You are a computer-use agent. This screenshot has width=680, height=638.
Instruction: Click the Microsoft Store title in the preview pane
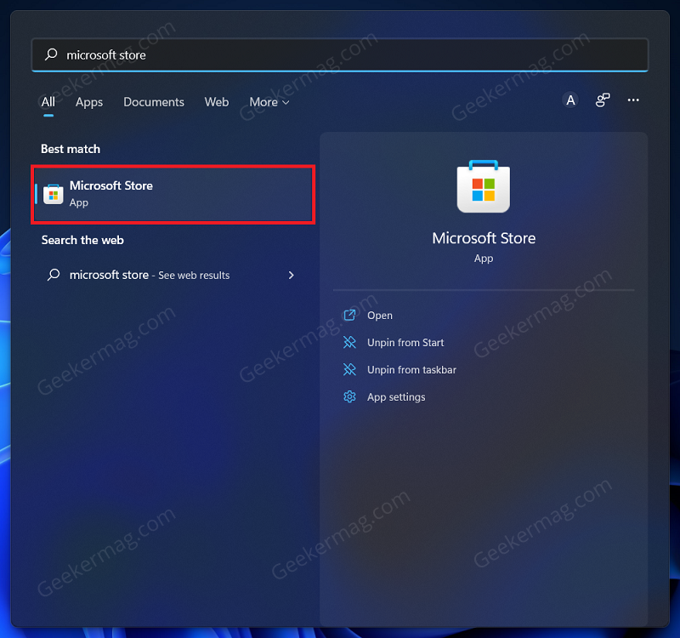(x=484, y=238)
